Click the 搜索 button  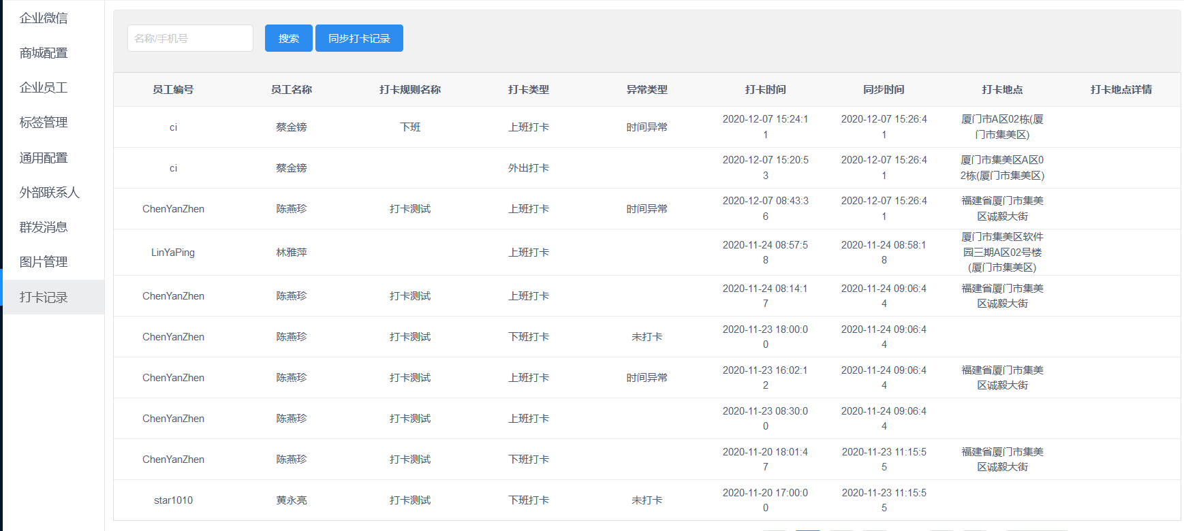[x=288, y=38]
